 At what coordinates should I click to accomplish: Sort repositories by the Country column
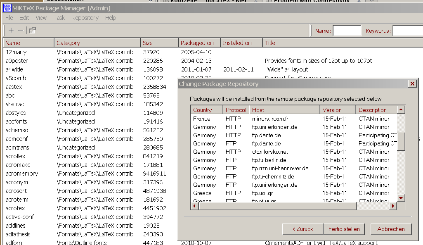point(207,110)
